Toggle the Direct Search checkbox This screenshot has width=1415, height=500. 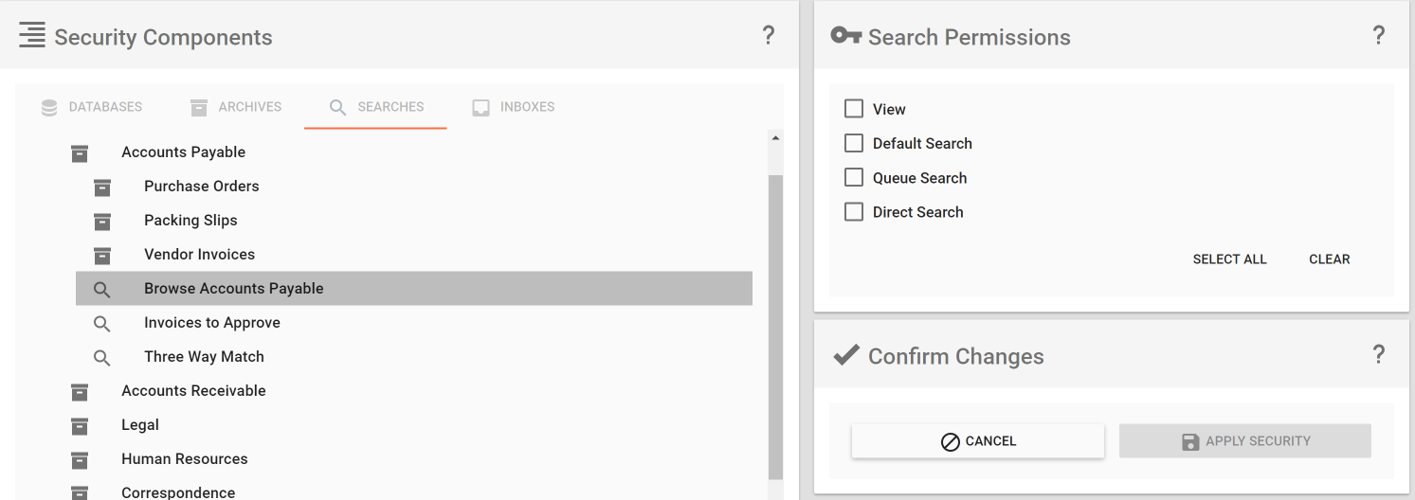tap(854, 211)
